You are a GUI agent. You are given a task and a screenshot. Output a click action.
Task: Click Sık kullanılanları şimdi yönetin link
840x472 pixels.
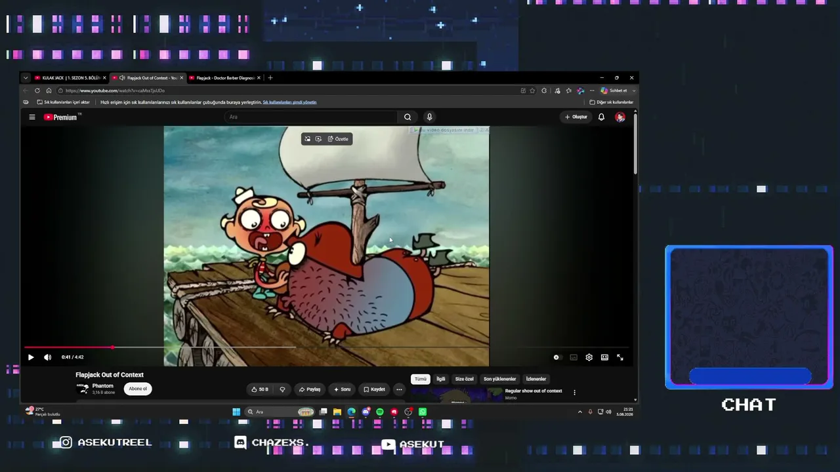(x=289, y=102)
